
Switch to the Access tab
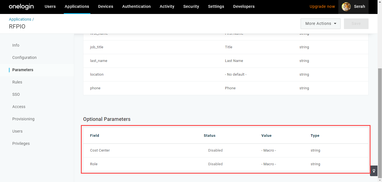(x=19, y=107)
